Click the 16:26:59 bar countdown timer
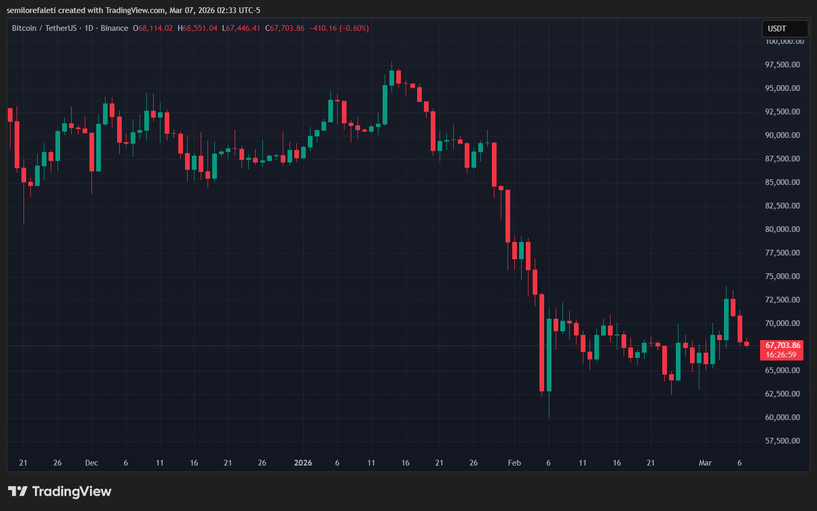The image size is (817, 511). (x=781, y=353)
